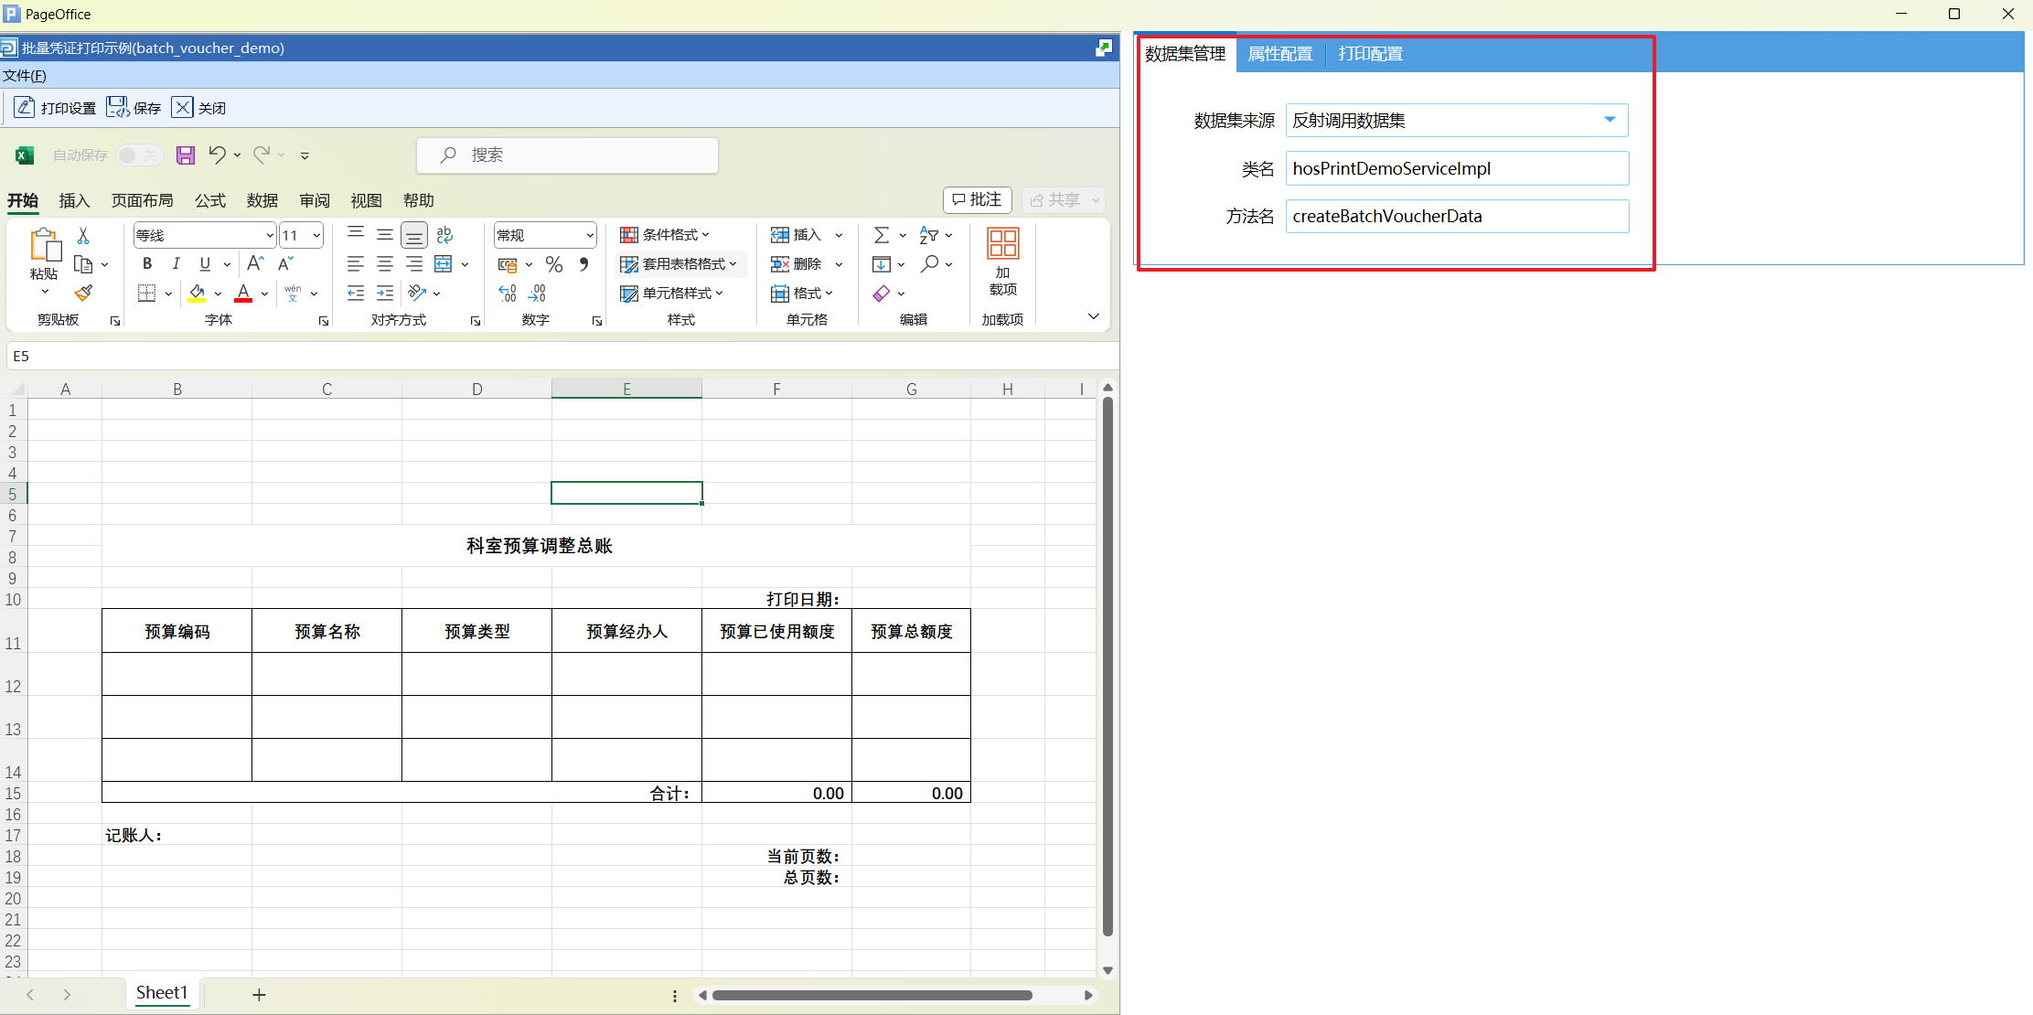Click the Undo arrow icon
This screenshot has width=2033, height=1015.
pyautogui.click(x=217, y=155)
